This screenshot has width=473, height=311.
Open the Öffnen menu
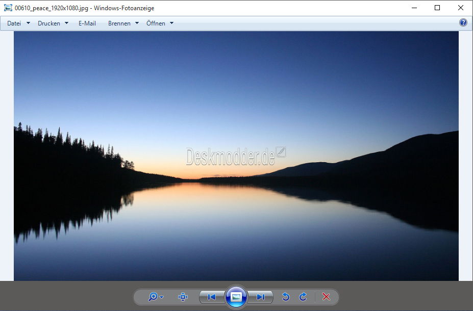point(156,23)
